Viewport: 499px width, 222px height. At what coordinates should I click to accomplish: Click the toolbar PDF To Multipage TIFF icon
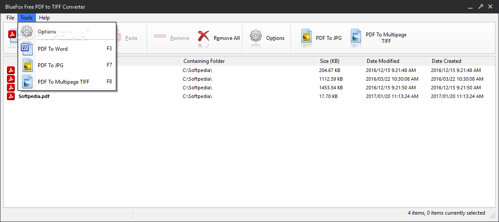coord(356,36)
